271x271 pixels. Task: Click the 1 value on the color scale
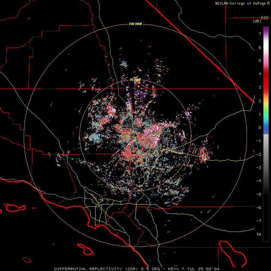[x=260, y=114]
